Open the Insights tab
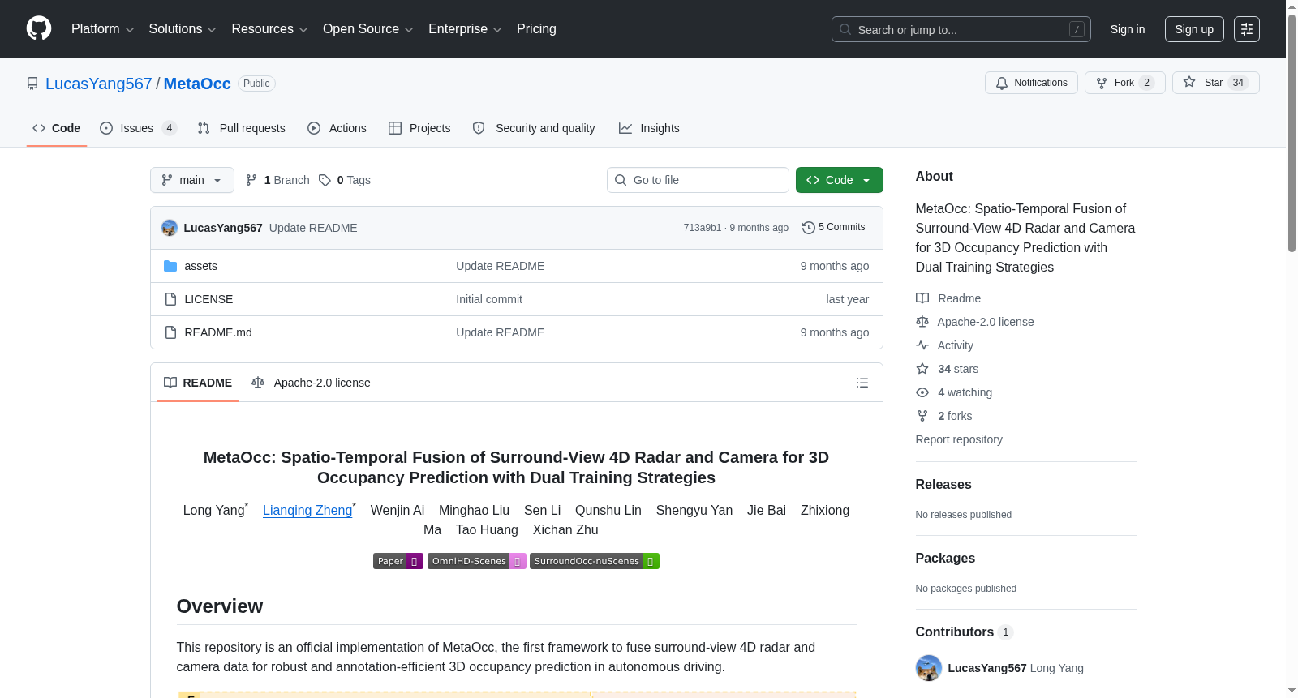The width and height of the screenshot is (1298, 698). pyautogui.click(x=649, y=128)
